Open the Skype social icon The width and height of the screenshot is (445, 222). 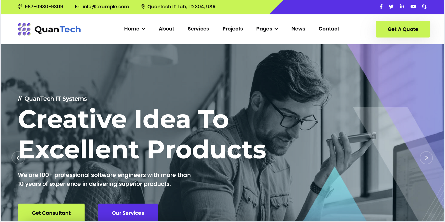pyautogui.click(x=424, y=7)
